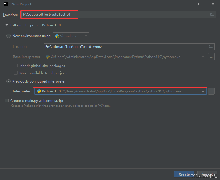220x180 pixels.
Task: Open the Base interpreter dropdown
Action: (x=125, y=57)
